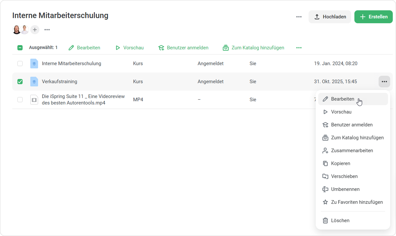Click the Umbenennen icon in context menu
This screenshot has height=236, width=396.
[325, 189]
